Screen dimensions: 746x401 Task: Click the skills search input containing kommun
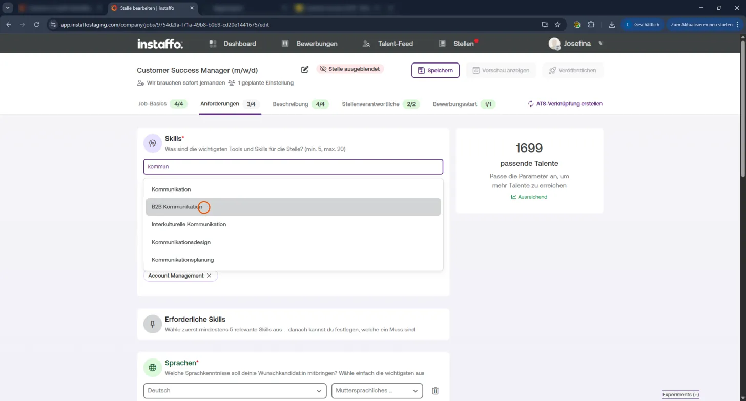[293, 166]
